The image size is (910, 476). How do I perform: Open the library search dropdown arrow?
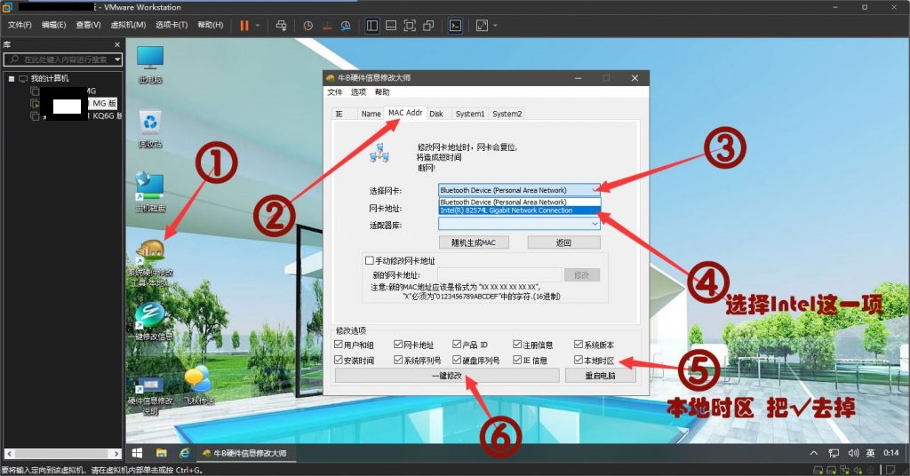pyautogui.click(x=117, y=59)
